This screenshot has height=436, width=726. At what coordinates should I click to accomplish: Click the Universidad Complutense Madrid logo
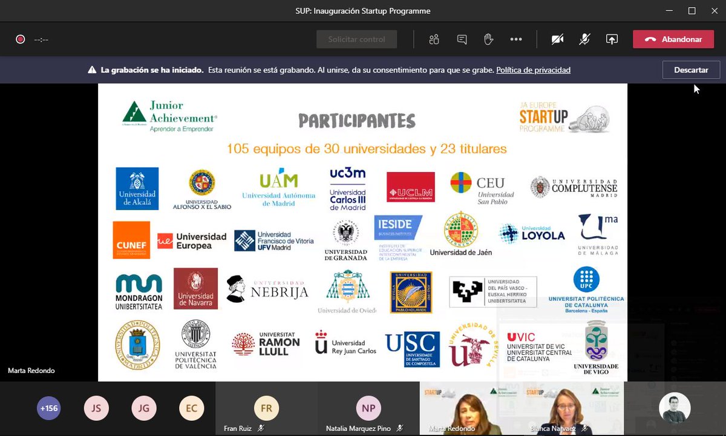click(x=574, y=187)
